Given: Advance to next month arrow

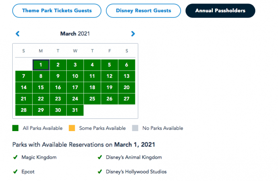Looking at the screenshot, I should (133, 34).
